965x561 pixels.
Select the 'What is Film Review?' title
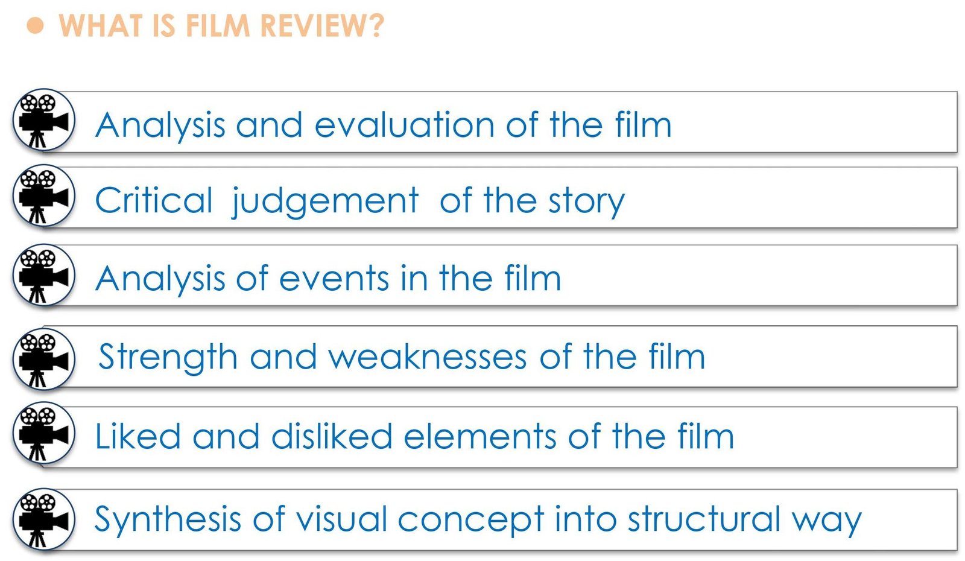click(x=221, y=26)
